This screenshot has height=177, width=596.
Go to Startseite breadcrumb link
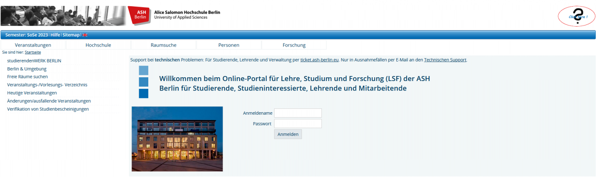[33, 52]
